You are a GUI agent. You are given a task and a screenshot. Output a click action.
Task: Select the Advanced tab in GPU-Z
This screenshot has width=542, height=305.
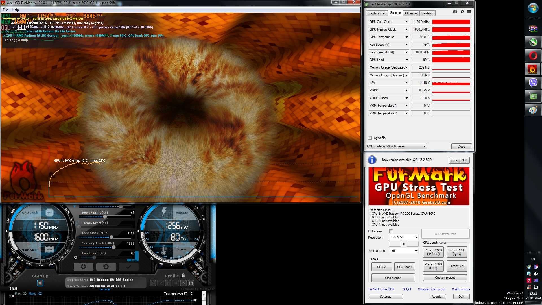[411, 13]
